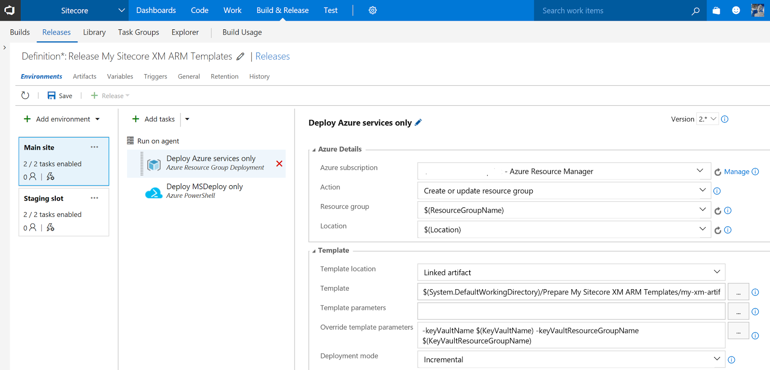Viewport: 770px width, 370px height.
Task: Click Staging slot deployment conditions icon
Action: [51, 228]
